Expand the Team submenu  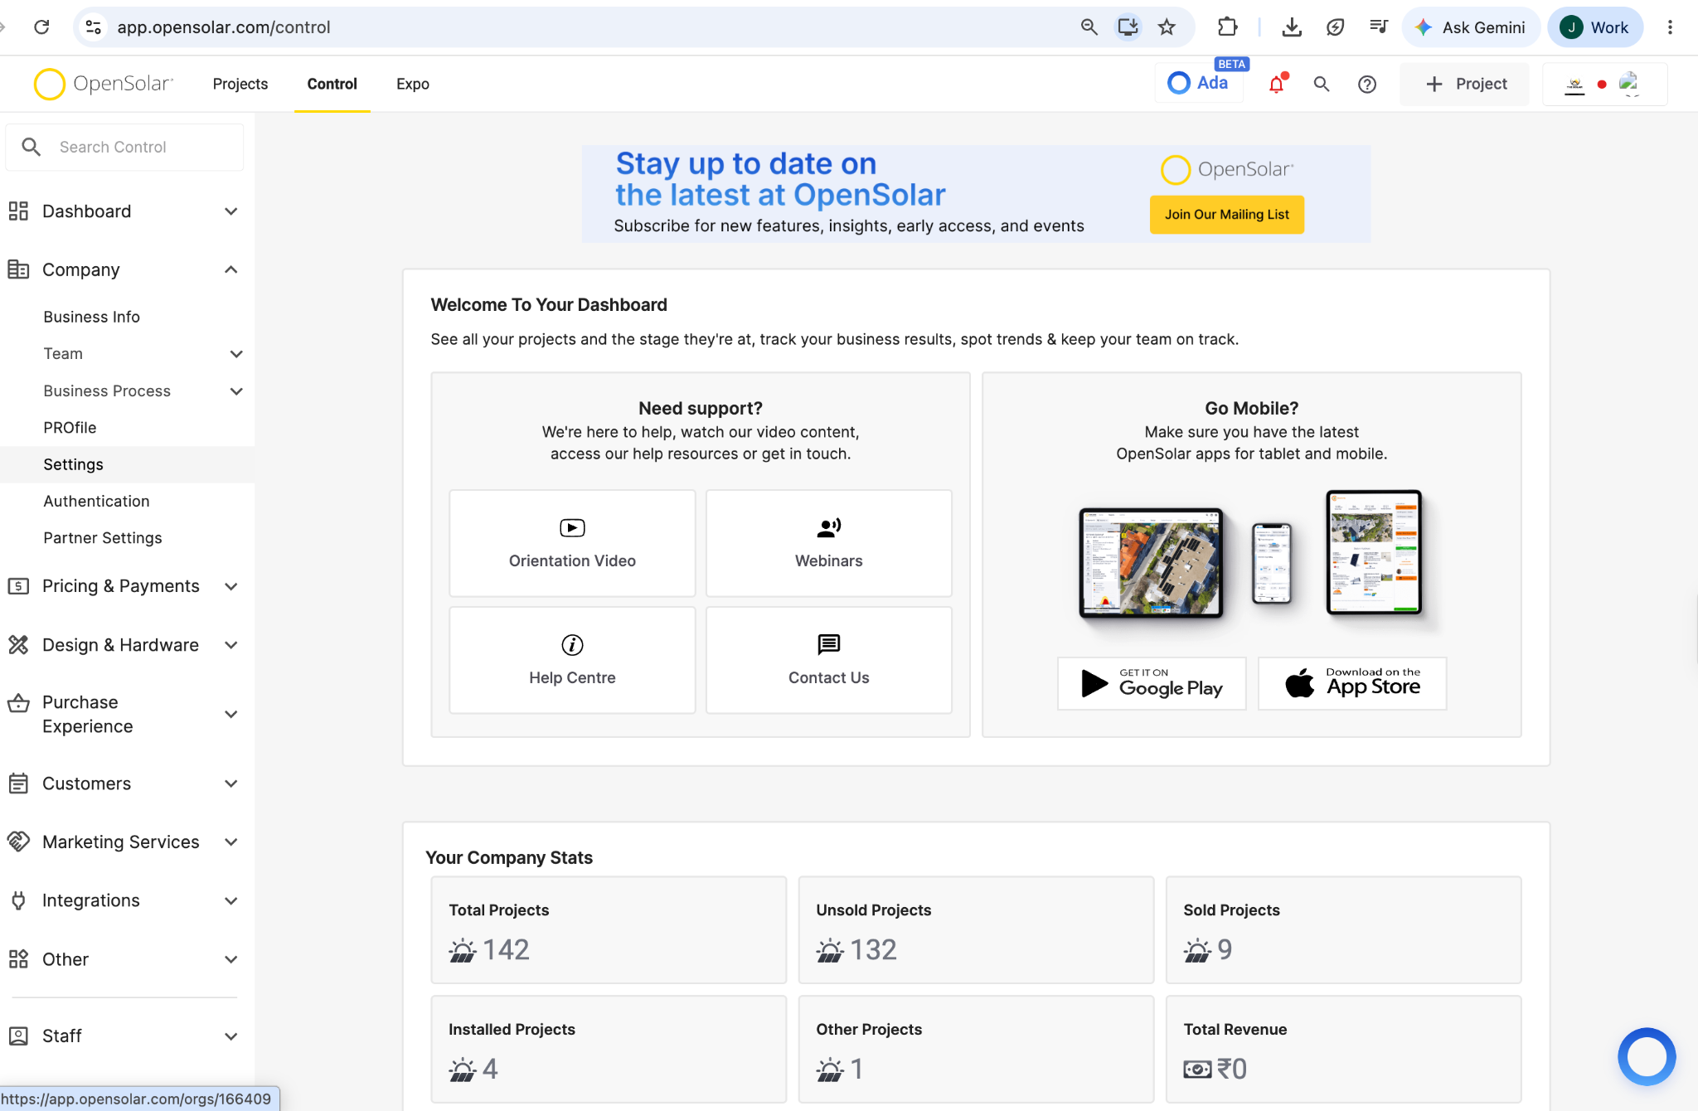click(236, 354)
